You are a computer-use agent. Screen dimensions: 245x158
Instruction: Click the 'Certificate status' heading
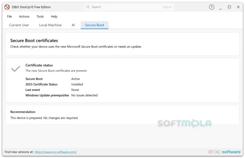point(39,65)
